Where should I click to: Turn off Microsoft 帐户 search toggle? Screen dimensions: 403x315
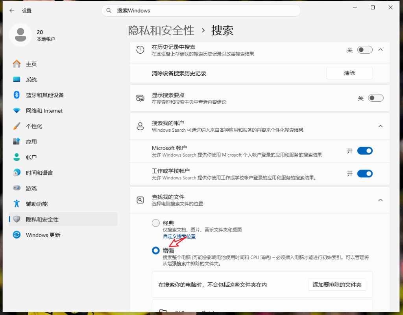pyautogui.click(x=365, y=151)
